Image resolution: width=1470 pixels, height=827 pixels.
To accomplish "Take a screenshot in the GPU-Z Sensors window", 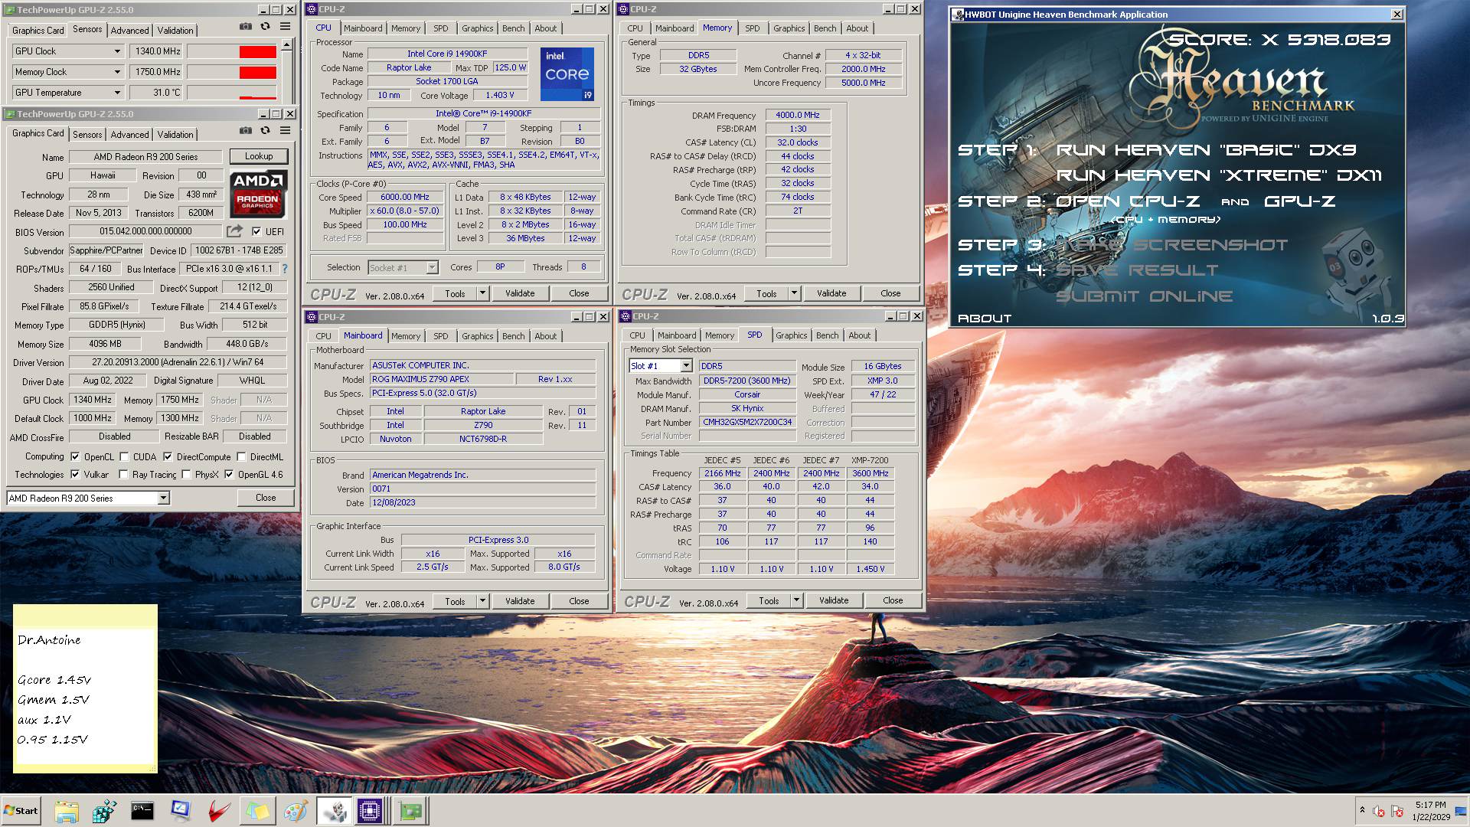I will click(245, 26).
